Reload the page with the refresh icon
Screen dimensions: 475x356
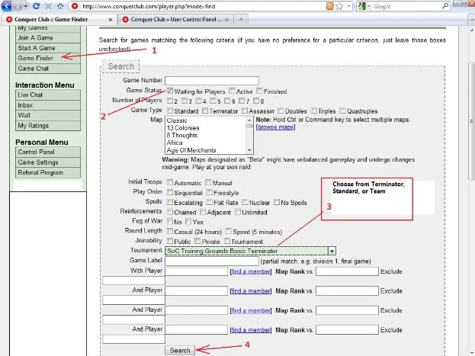37,6
